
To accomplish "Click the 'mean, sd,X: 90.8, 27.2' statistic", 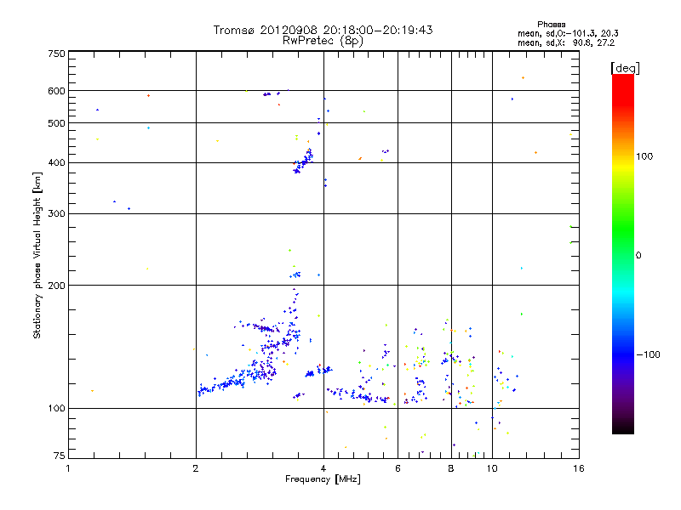I will tap(566, 42).
